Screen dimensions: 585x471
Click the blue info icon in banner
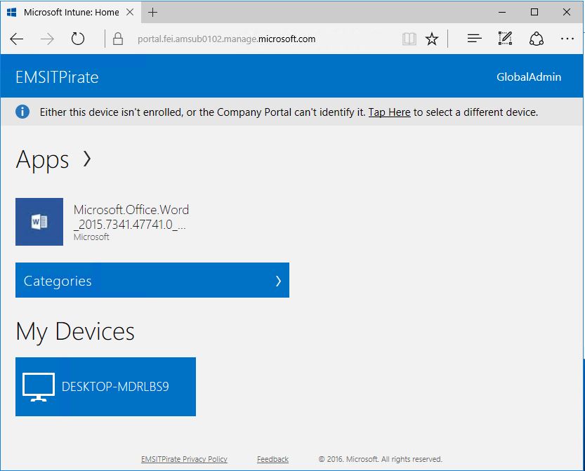point(22,112)
